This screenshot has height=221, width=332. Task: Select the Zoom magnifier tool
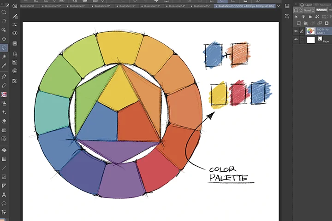(x=4, y=12)
